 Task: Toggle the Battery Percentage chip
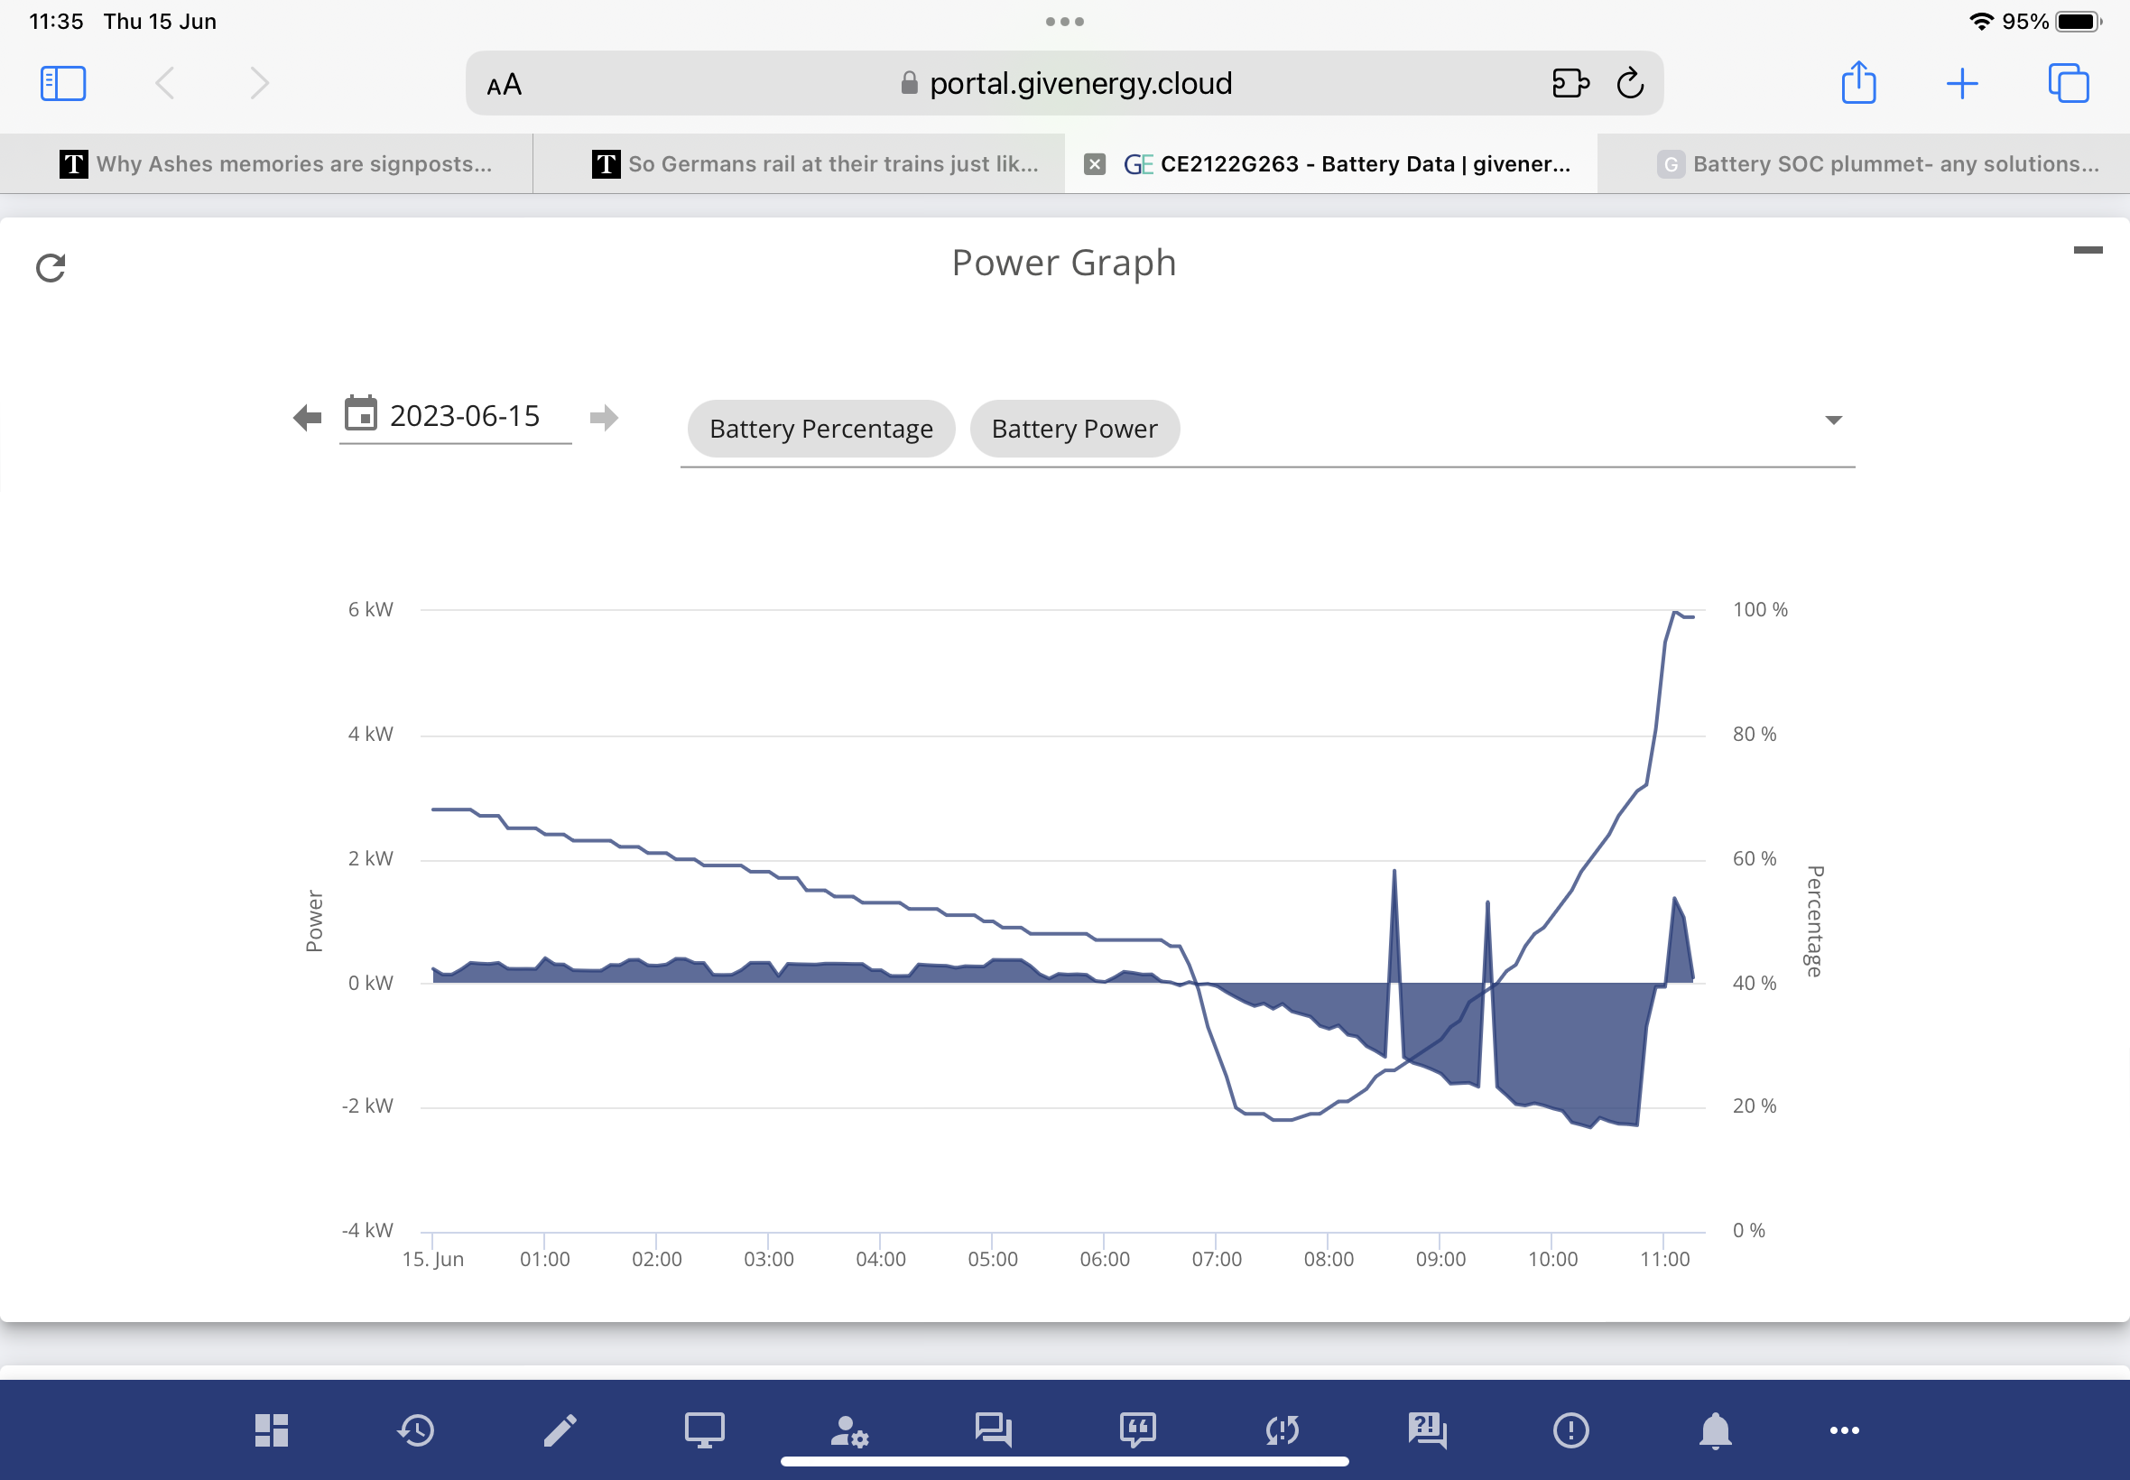pos(820,429)
